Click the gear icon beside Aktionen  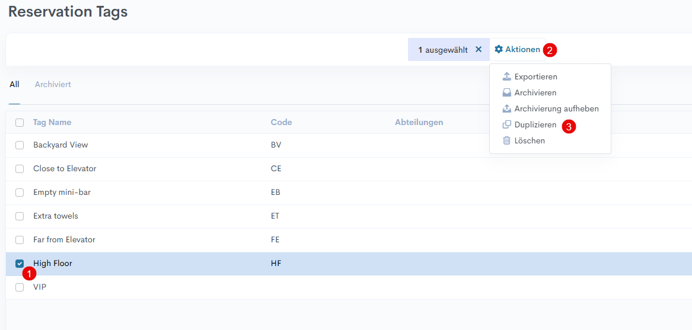(499, 50)
